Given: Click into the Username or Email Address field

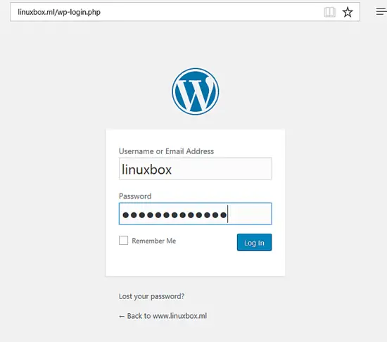Looking at the screenshot, I should pyautogui.click(x=195, y=168).
